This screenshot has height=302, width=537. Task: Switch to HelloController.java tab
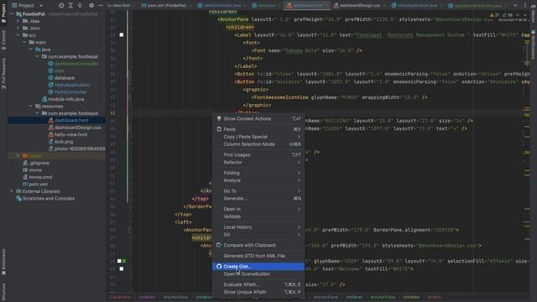coord(219,6)
